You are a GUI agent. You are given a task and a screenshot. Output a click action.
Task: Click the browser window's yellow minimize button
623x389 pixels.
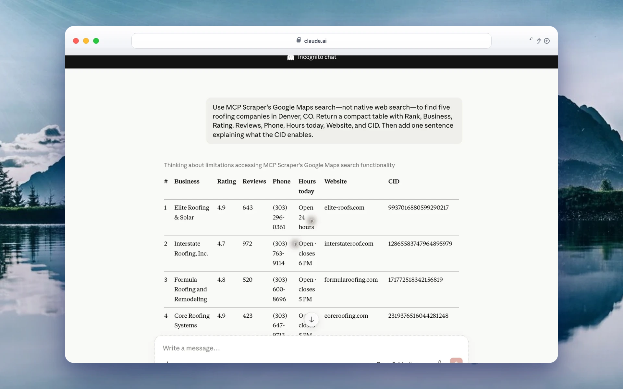[86, 41]
